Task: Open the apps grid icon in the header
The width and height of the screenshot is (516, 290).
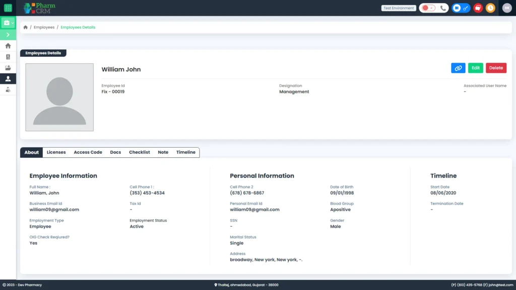Action: pos(7,8)
